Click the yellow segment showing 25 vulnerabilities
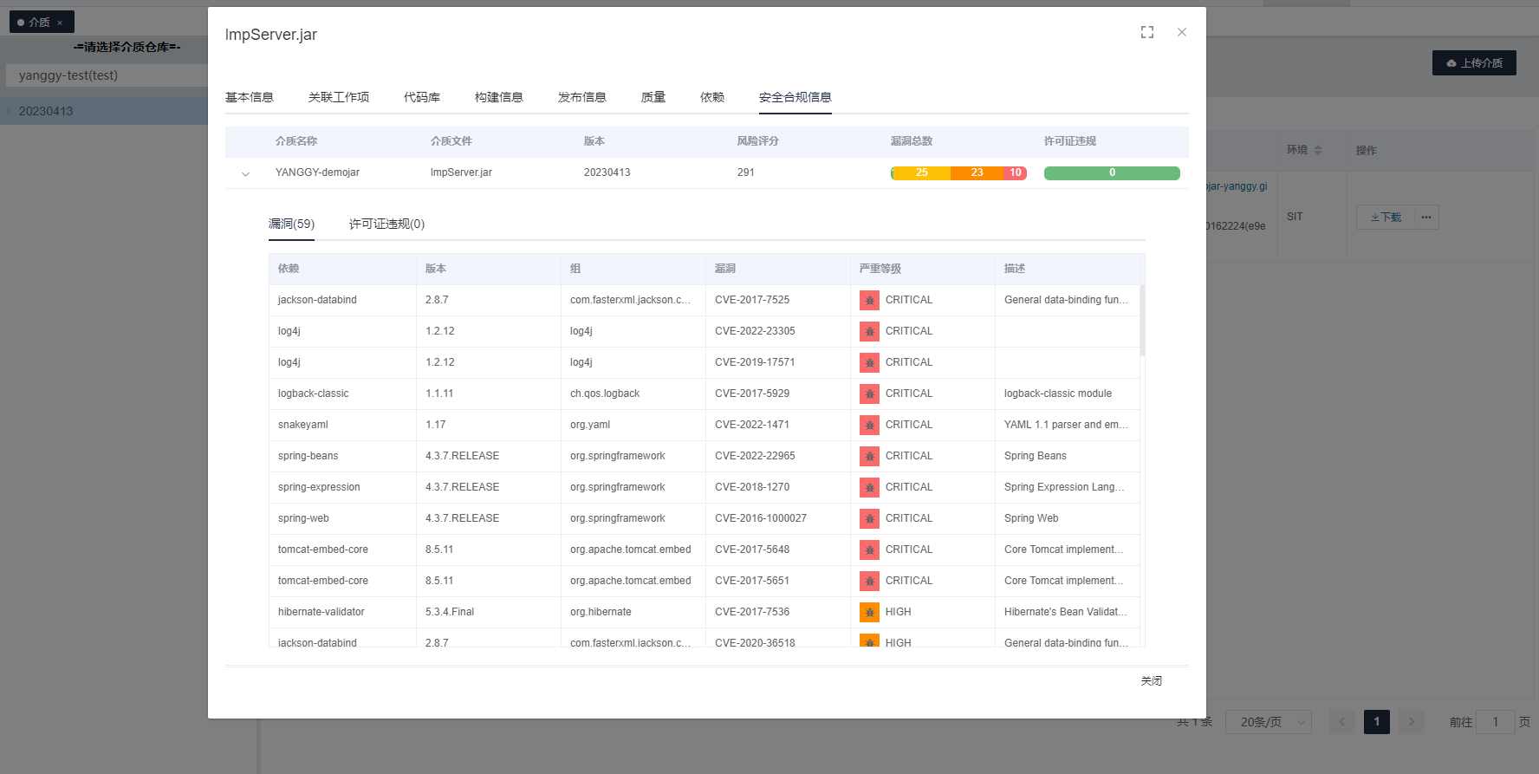This screenshot has width=1539, height=774. coord(921,173)
